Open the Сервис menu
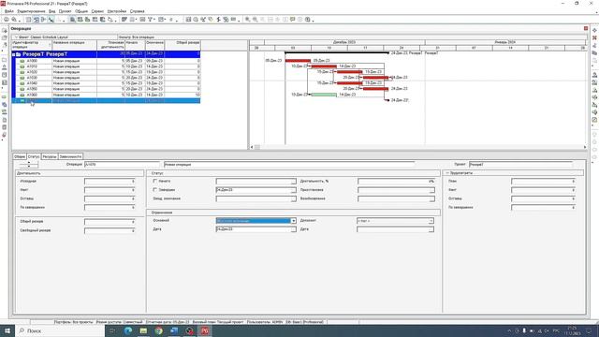This screenshot has height=337, width=599. [x=97, y=11]
